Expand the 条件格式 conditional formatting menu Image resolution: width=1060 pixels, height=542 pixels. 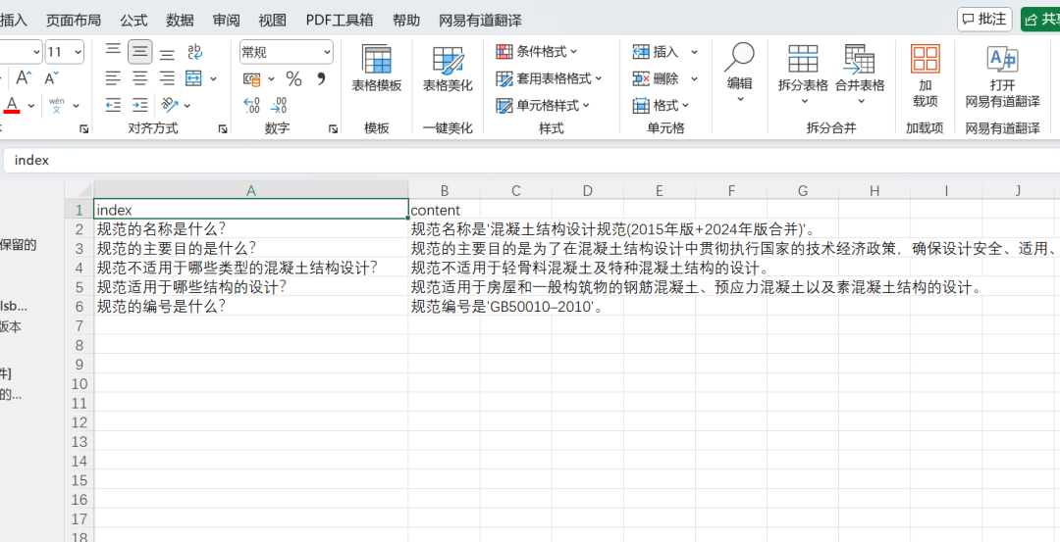pyautogui.click(x=537, y=52)
